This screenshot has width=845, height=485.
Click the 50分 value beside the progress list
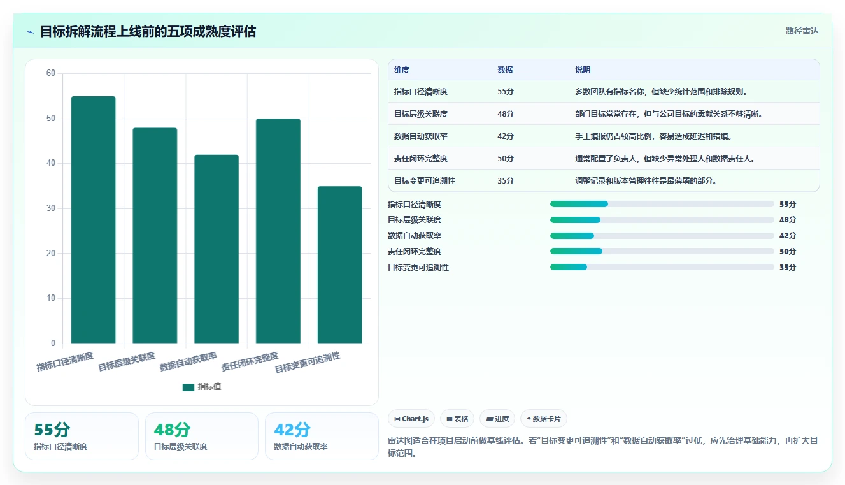point(788,252)
